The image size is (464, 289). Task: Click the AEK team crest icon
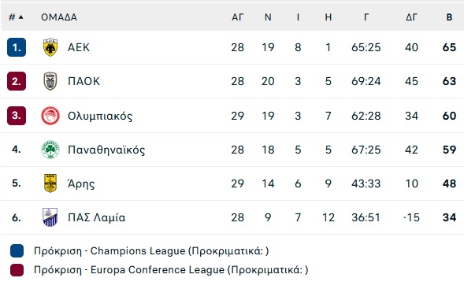point(50,47)
